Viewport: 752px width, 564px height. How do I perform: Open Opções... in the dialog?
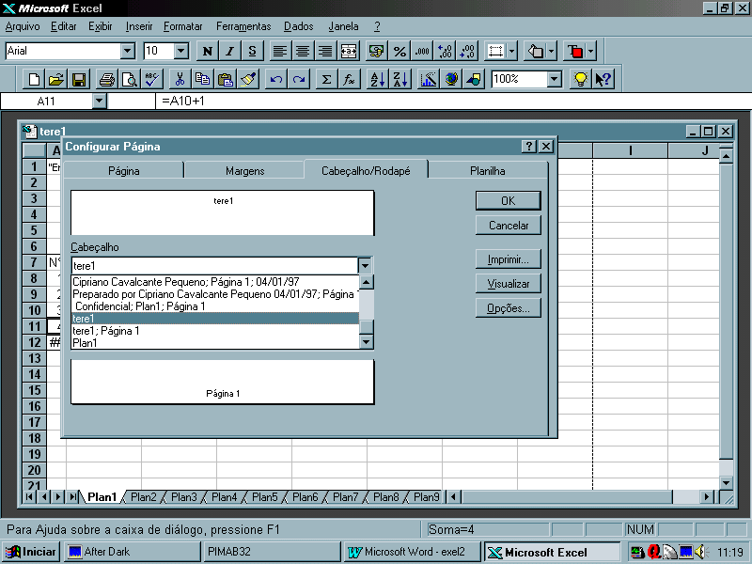coord(509,308)
